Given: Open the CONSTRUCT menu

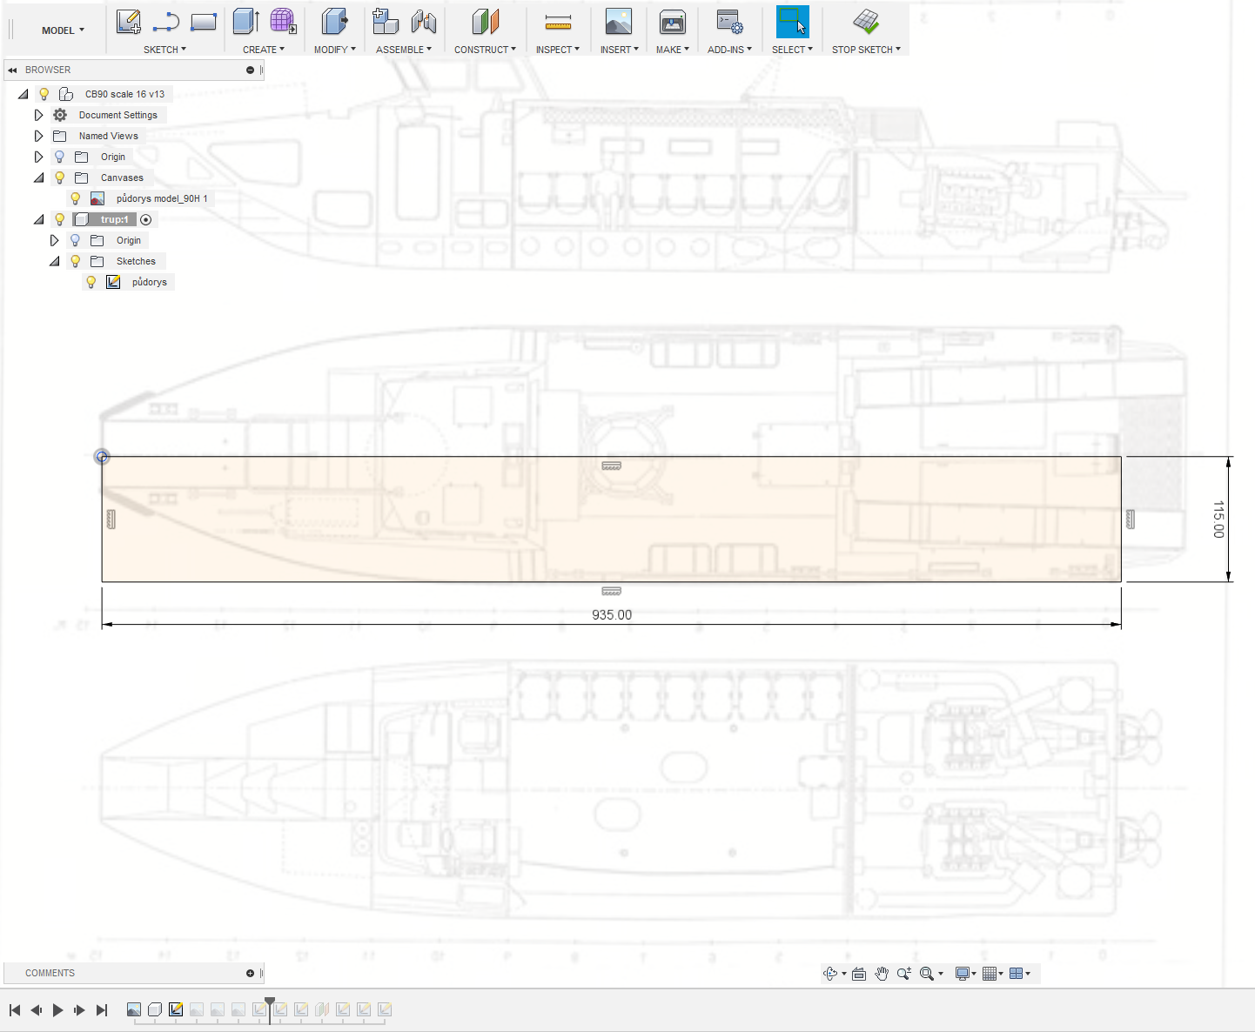Looking at the screenshot, I should pos(485,50).
